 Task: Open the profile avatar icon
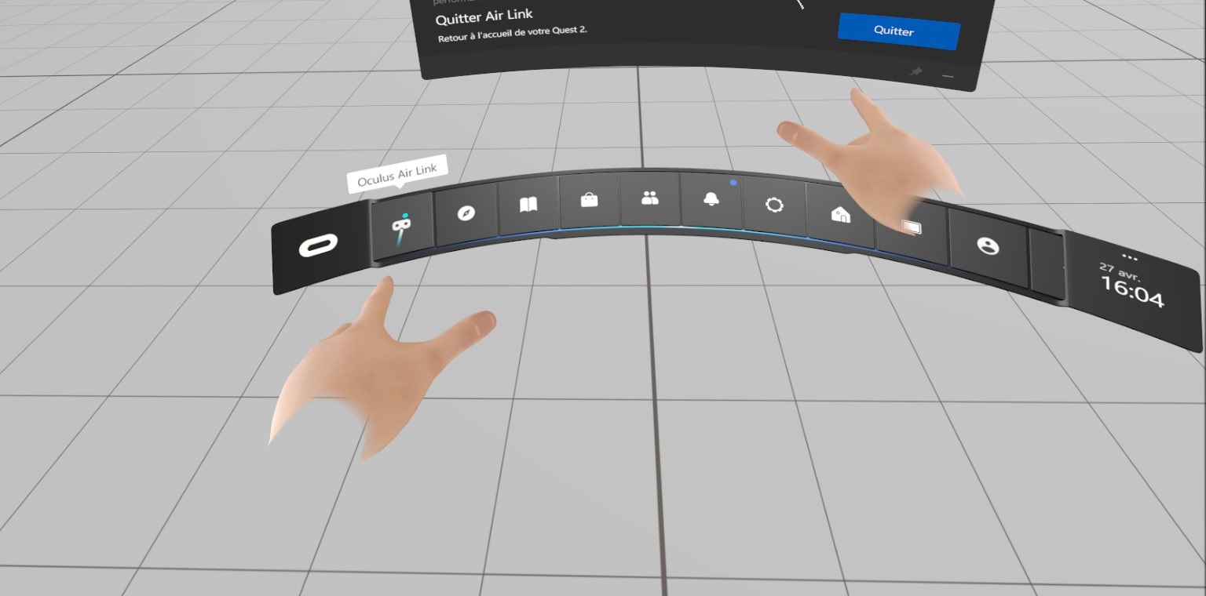click(x=988, y=246)
